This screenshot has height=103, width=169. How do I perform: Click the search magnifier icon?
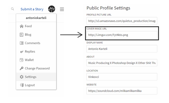[12, 9]
